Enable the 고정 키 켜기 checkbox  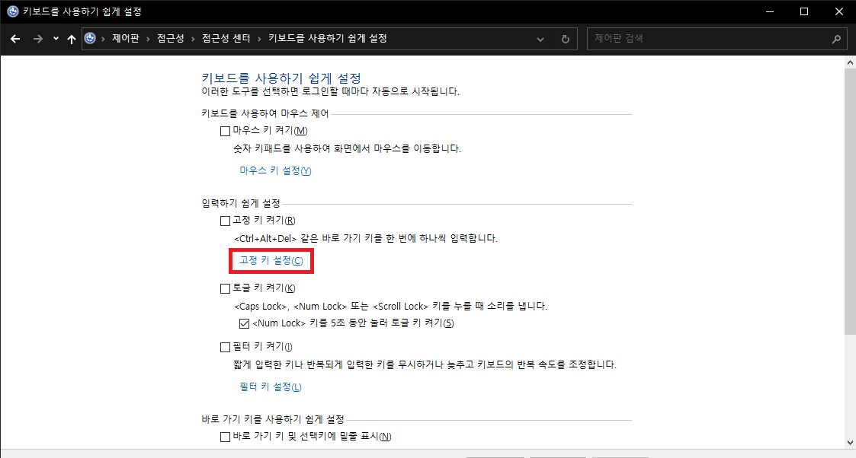coord(226,221)
